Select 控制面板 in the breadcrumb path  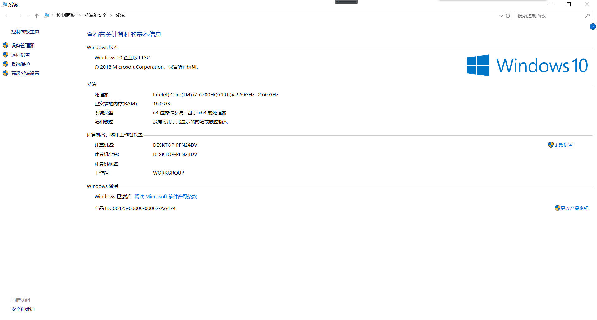[66, 16]
